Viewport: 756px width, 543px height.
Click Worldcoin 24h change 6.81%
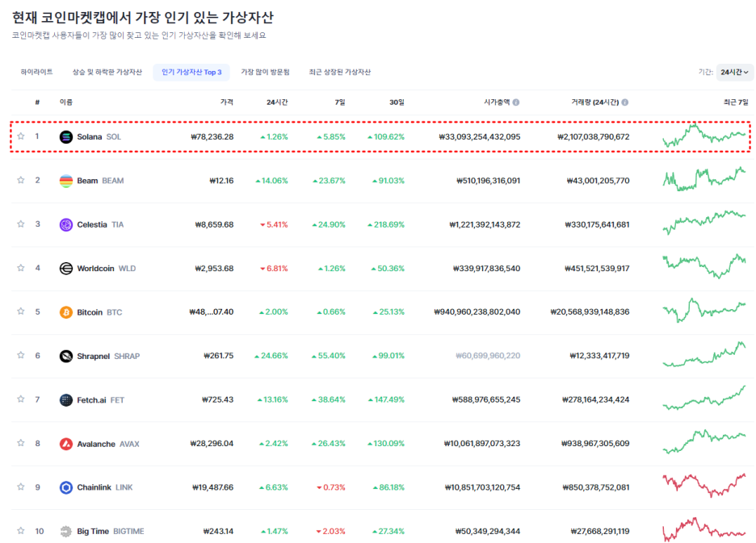[274, 269]
